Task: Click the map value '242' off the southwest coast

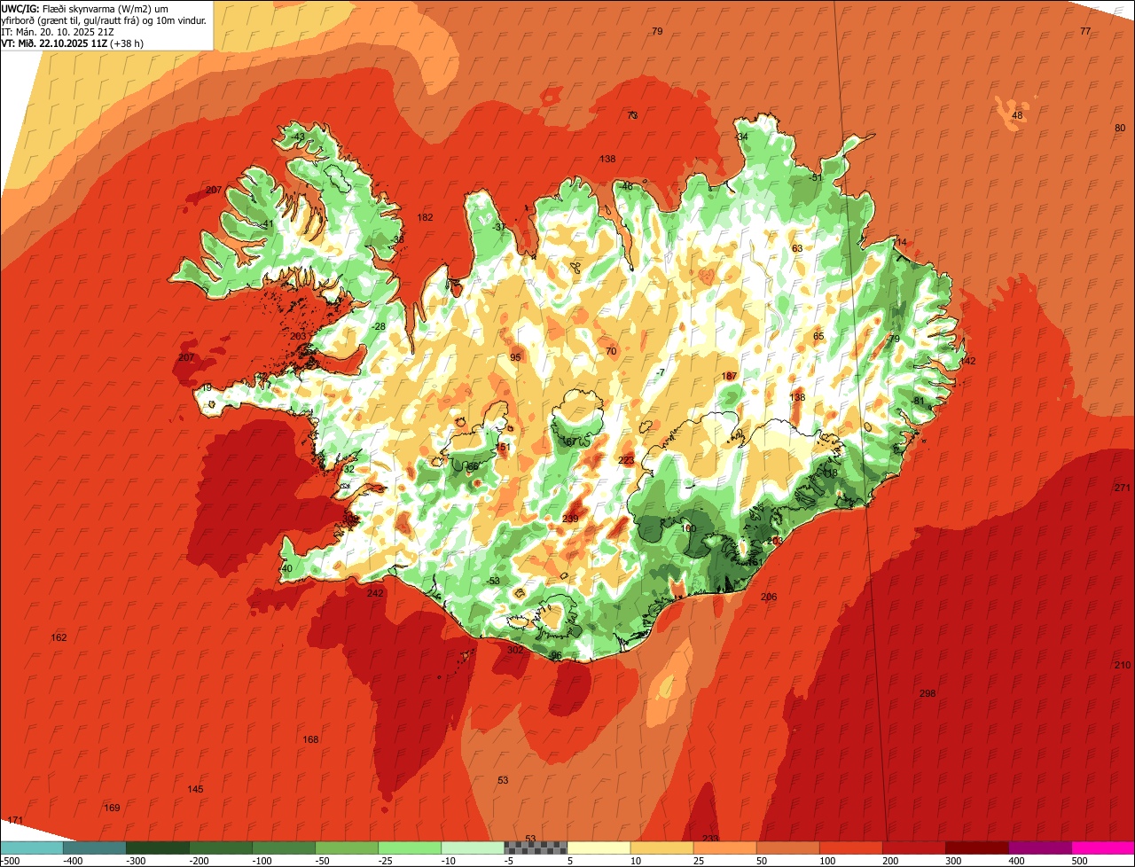Action: pos(375,593)
